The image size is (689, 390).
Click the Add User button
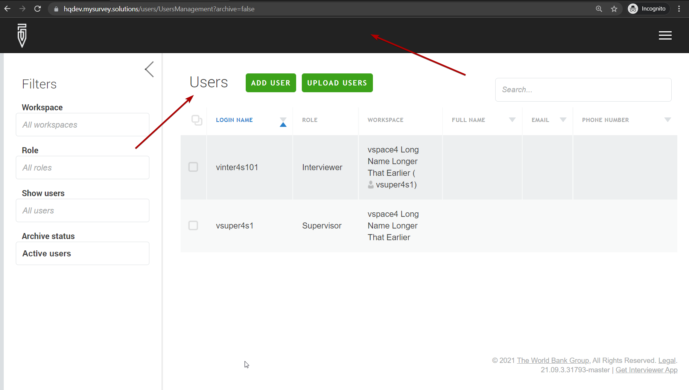point(271,83)
